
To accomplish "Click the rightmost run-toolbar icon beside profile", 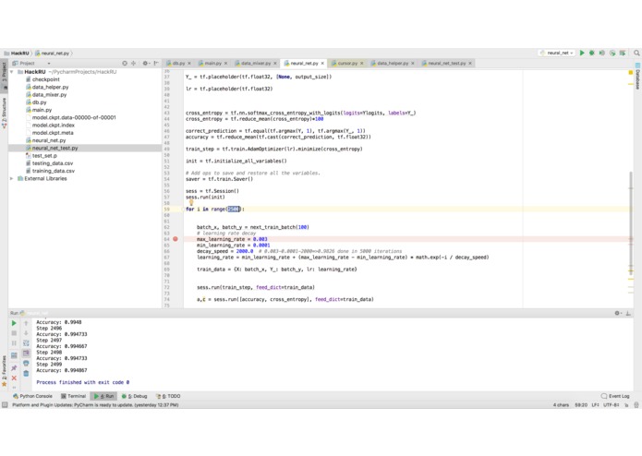I will (623, 53).
